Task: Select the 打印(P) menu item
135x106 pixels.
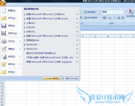Action: coord(11,41)
